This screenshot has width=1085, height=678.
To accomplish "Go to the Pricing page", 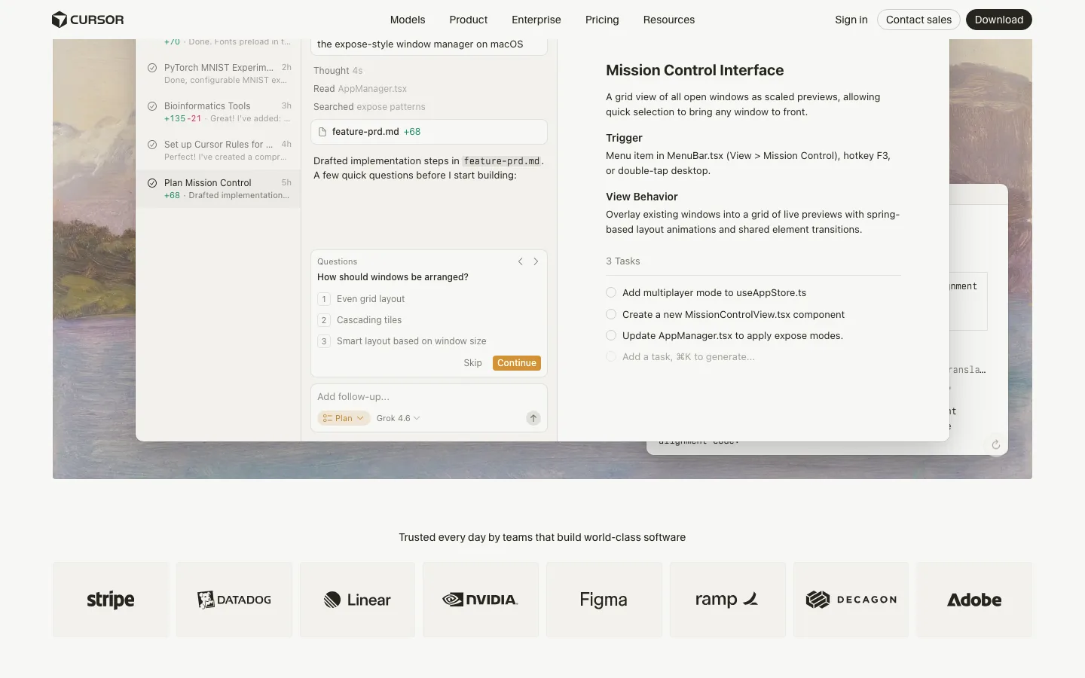I will 602,20.
